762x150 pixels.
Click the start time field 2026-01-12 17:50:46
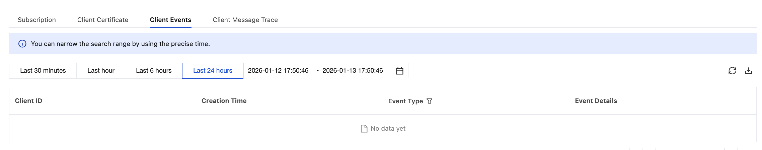pos(278,71)
